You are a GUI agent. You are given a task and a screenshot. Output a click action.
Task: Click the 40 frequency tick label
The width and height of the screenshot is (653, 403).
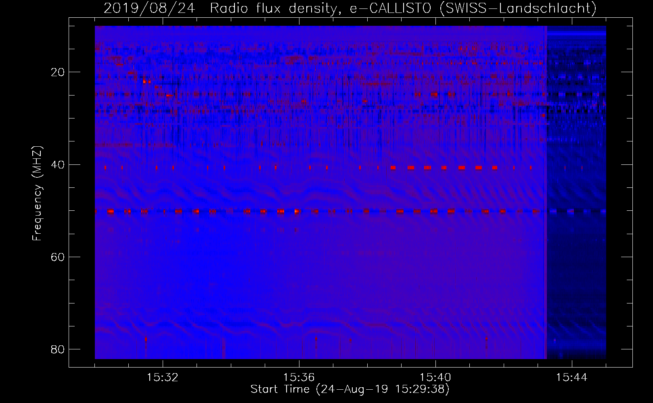[x=58, y=164]
